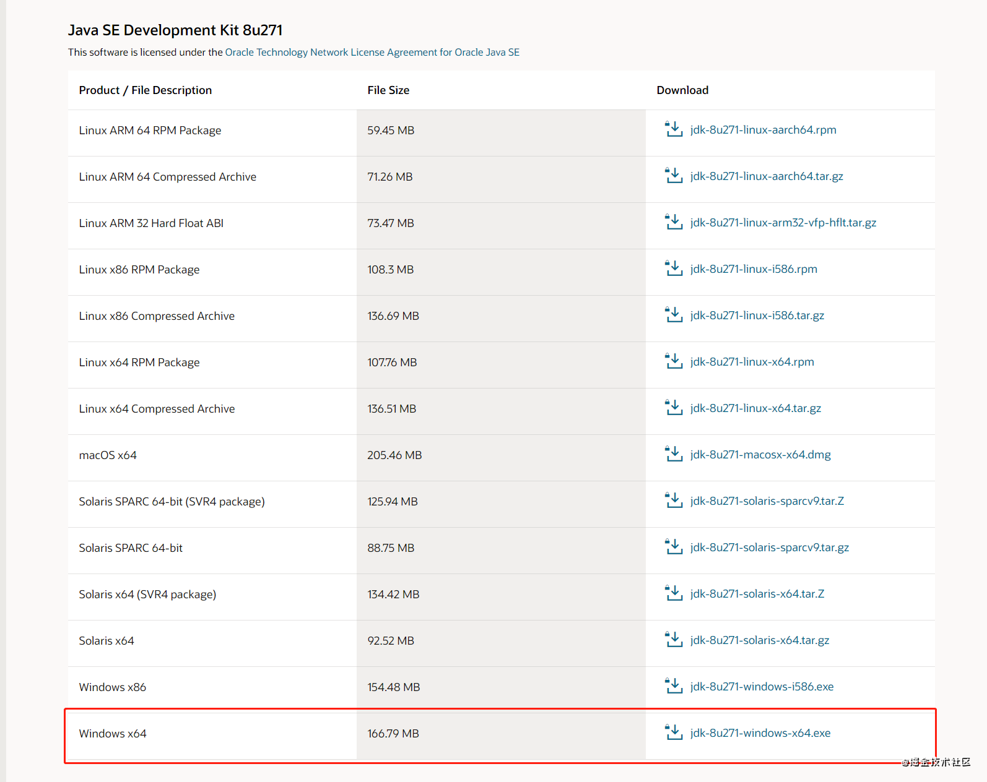
Task: Click the download icon beside jdk-8u271-linux-i586.tar.gz
Action: click(674, 314)
